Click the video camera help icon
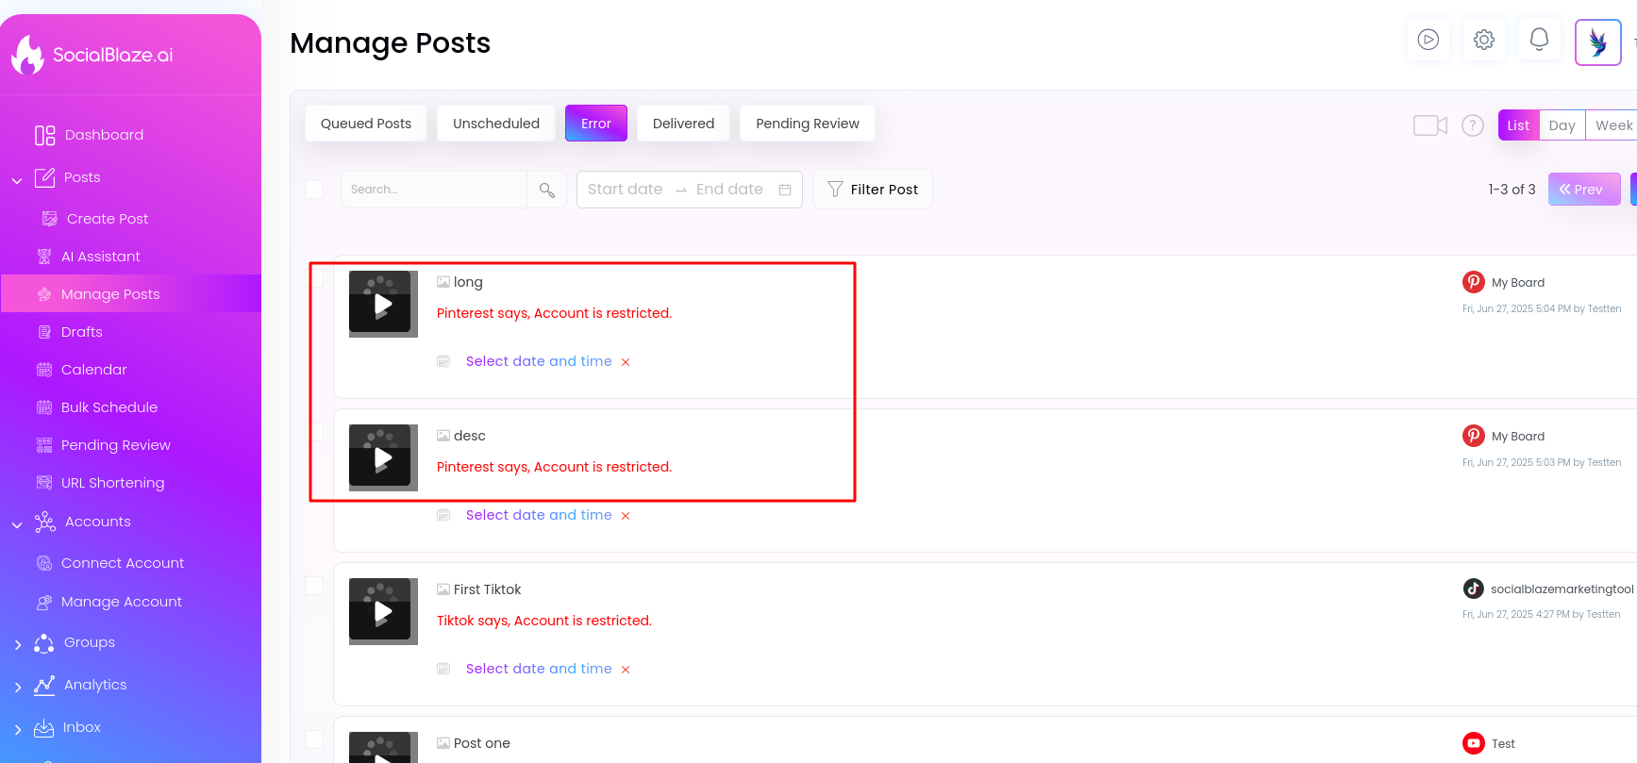1637x763 pixels. click(1430, 125)
